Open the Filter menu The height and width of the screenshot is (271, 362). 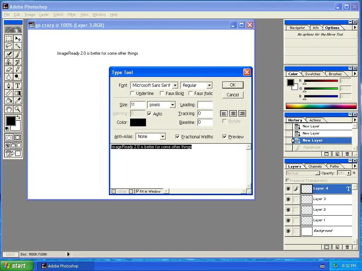point(71,14)
